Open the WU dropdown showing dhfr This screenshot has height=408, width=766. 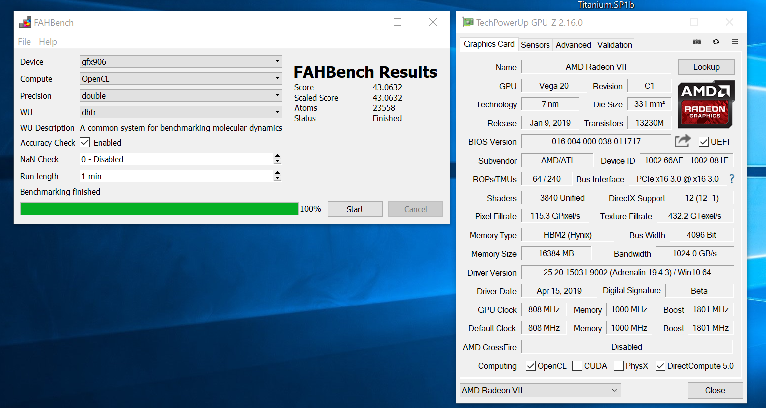click(181, 112)
